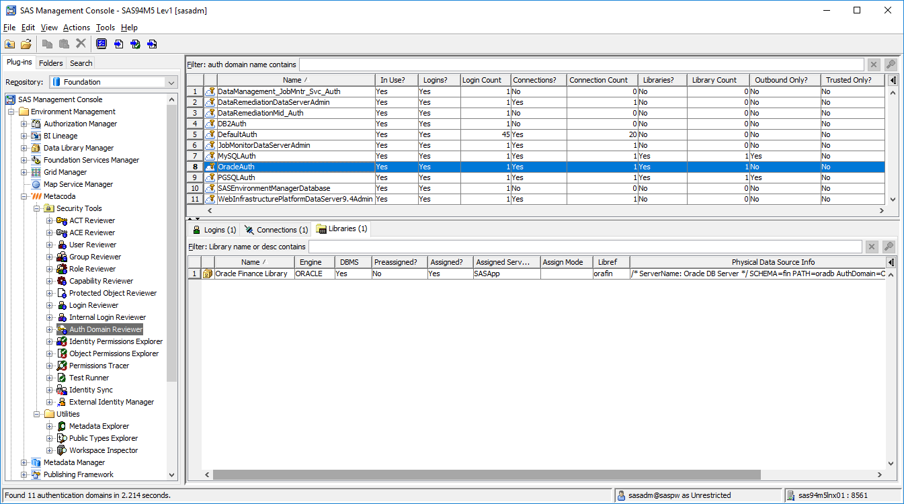This screenshot has height=504, width=904.
Task: Click the Identity Sync icon
Action: 62,390
